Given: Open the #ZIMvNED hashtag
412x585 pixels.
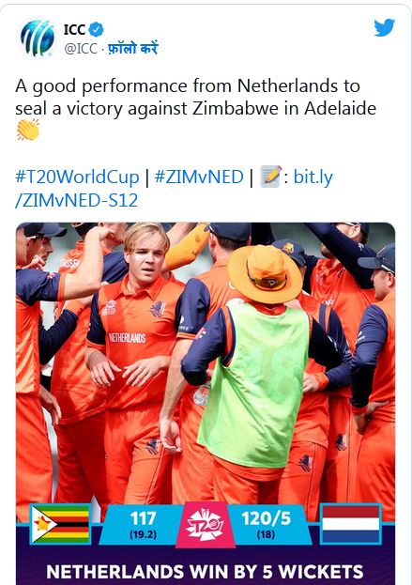Looking at the screenshot, I should pos(199,177).
